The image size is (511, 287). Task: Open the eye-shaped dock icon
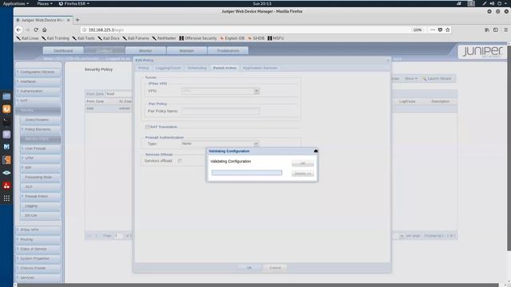(6, 173)
